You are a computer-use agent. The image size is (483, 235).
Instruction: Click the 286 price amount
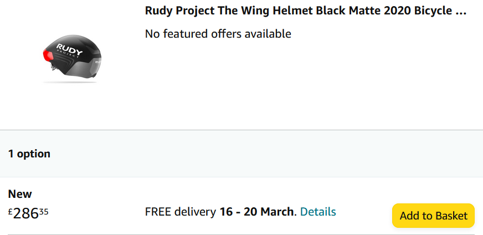[25, 213]
